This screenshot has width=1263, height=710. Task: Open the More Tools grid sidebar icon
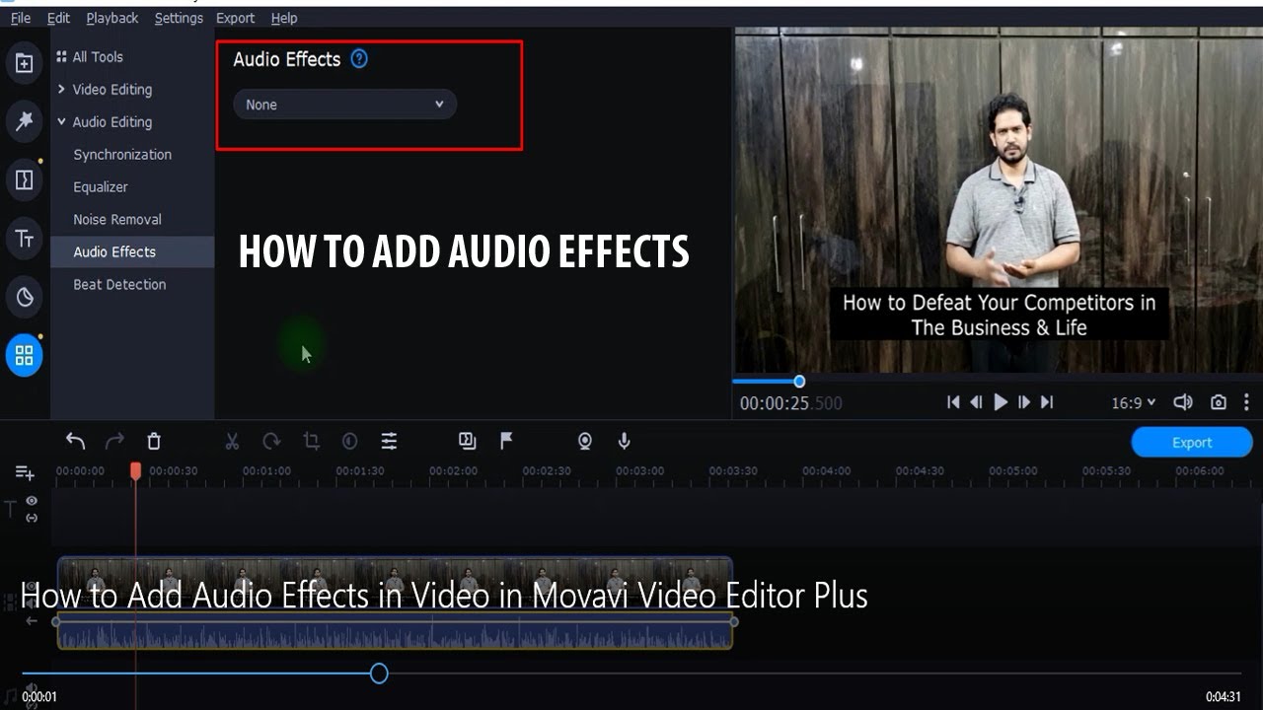pyautogui.click(x=25, y=355)
